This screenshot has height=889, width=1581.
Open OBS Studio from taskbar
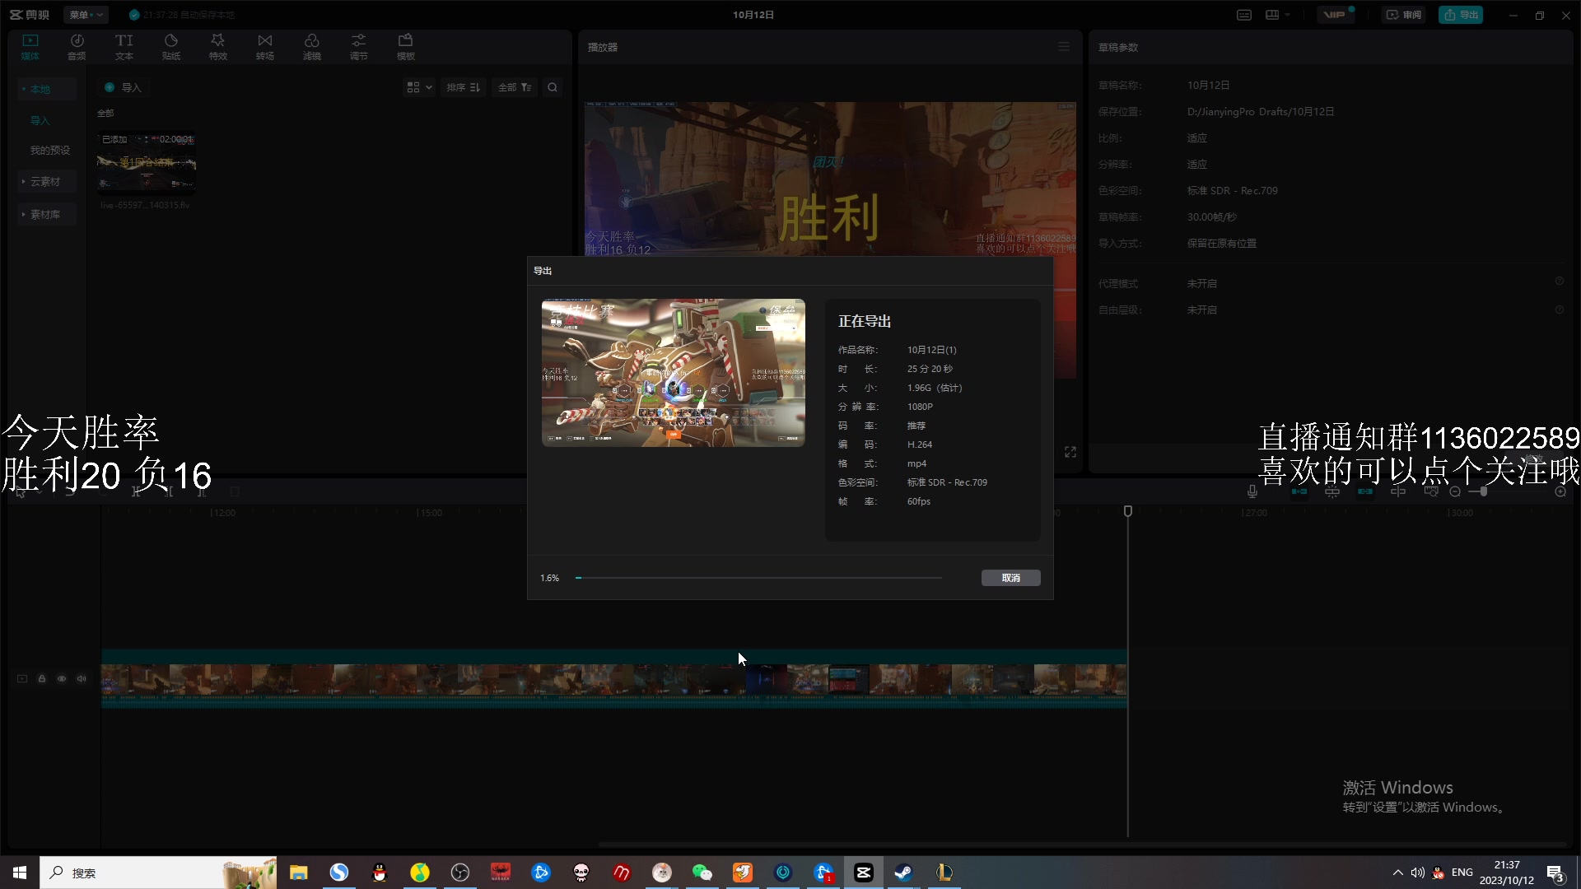459,873
